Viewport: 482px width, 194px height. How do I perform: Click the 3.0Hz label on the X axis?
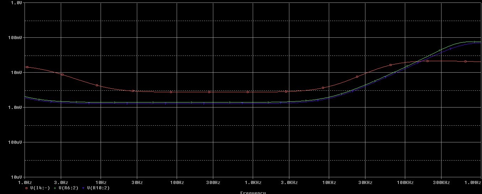click(61, 183)
